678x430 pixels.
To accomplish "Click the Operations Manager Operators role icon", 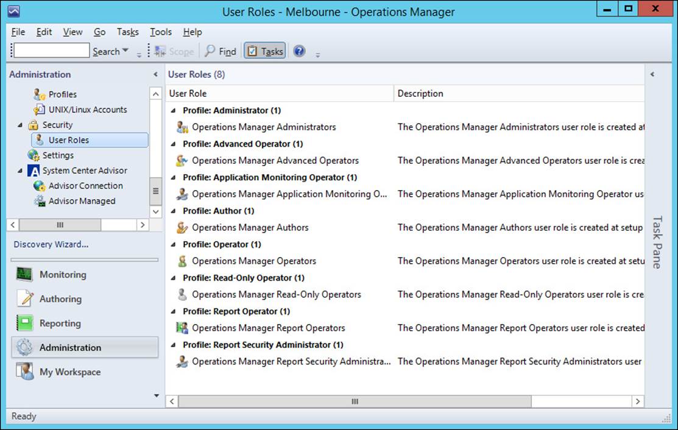I will (182, 261).
